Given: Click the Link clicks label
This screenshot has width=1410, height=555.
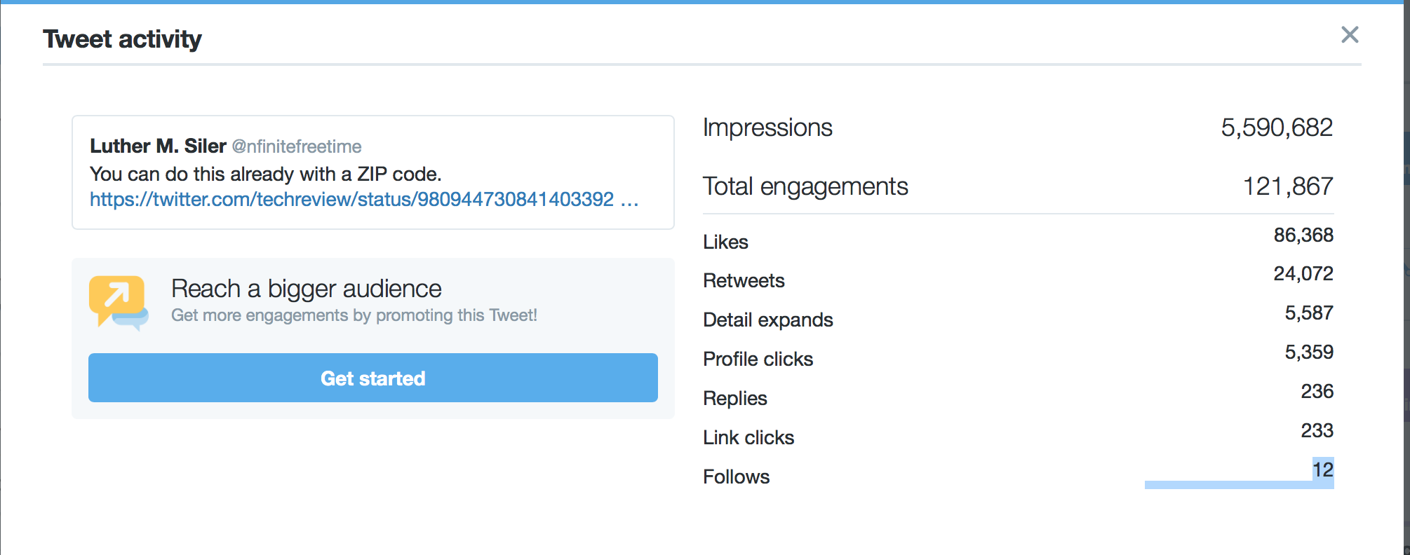Looking at the screenshot, I should click(748, 437).
